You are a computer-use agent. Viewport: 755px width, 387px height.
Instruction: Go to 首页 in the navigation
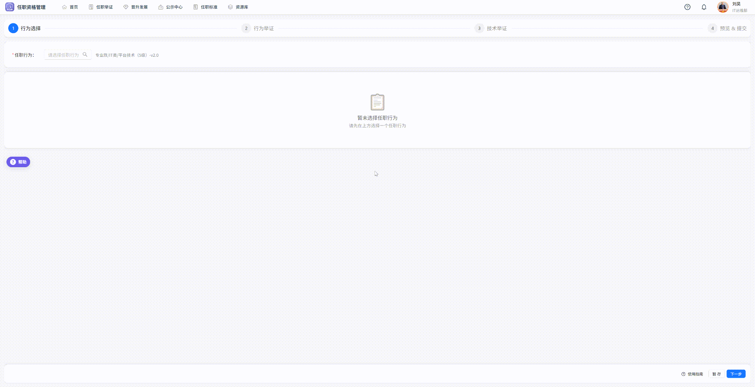(70, 7)
